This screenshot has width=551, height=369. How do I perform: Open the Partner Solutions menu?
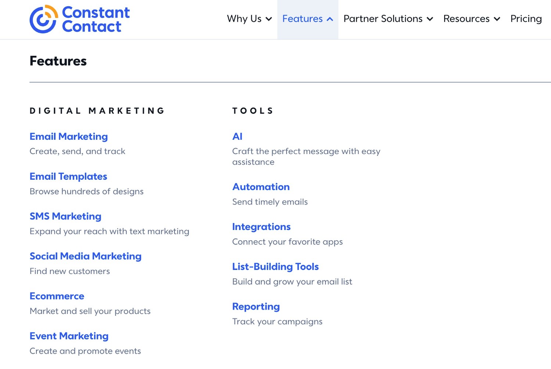coord(388,19)
